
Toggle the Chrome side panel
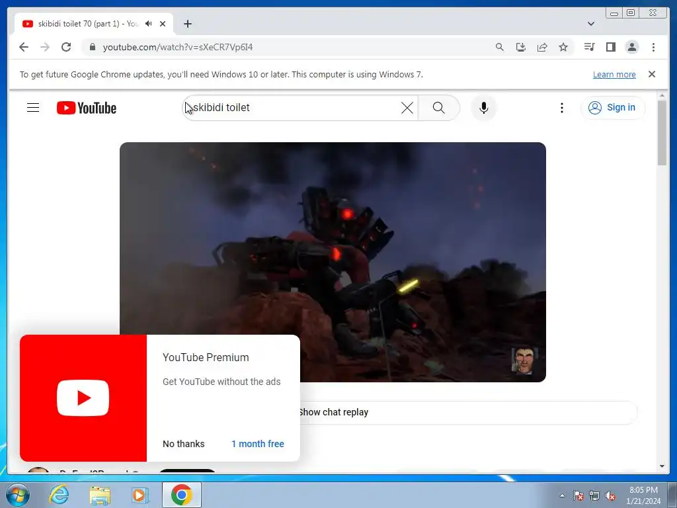tap(610, 47)
